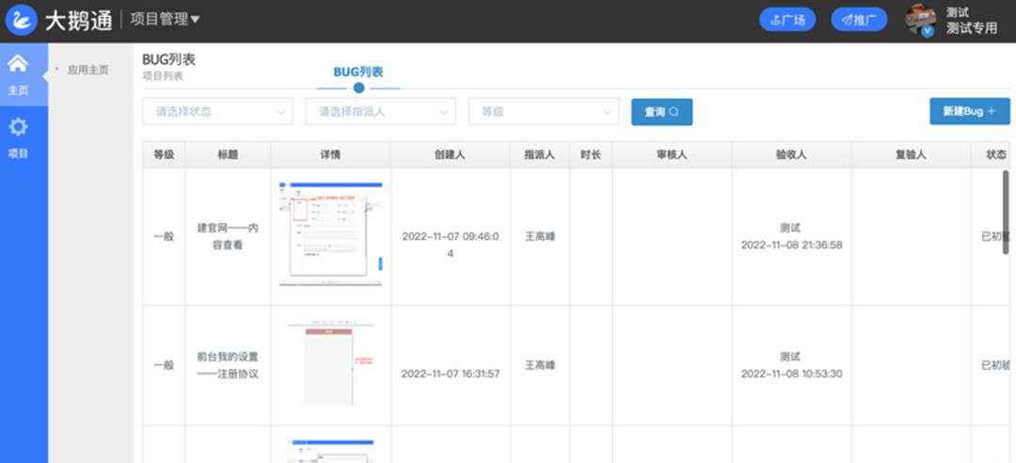Select the BUG列表 step tab

358,72
